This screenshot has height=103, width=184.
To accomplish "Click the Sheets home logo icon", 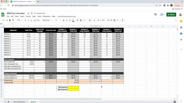I will [3, 15].
